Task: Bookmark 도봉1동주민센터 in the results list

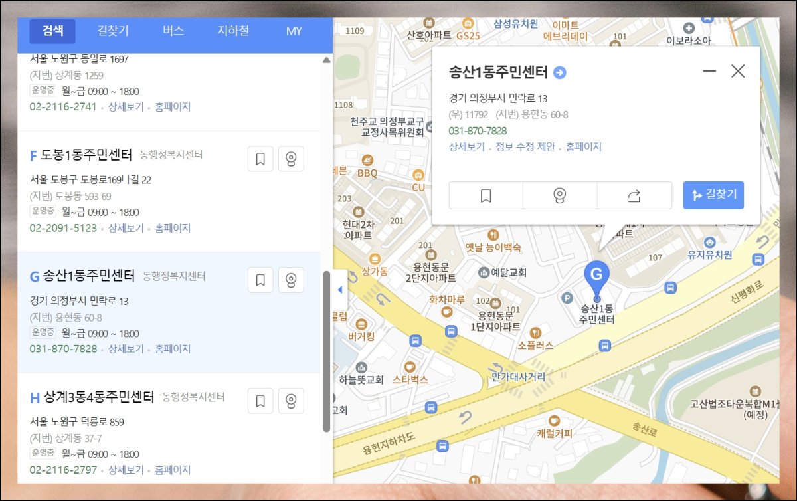Action: (x=260, y=159)
